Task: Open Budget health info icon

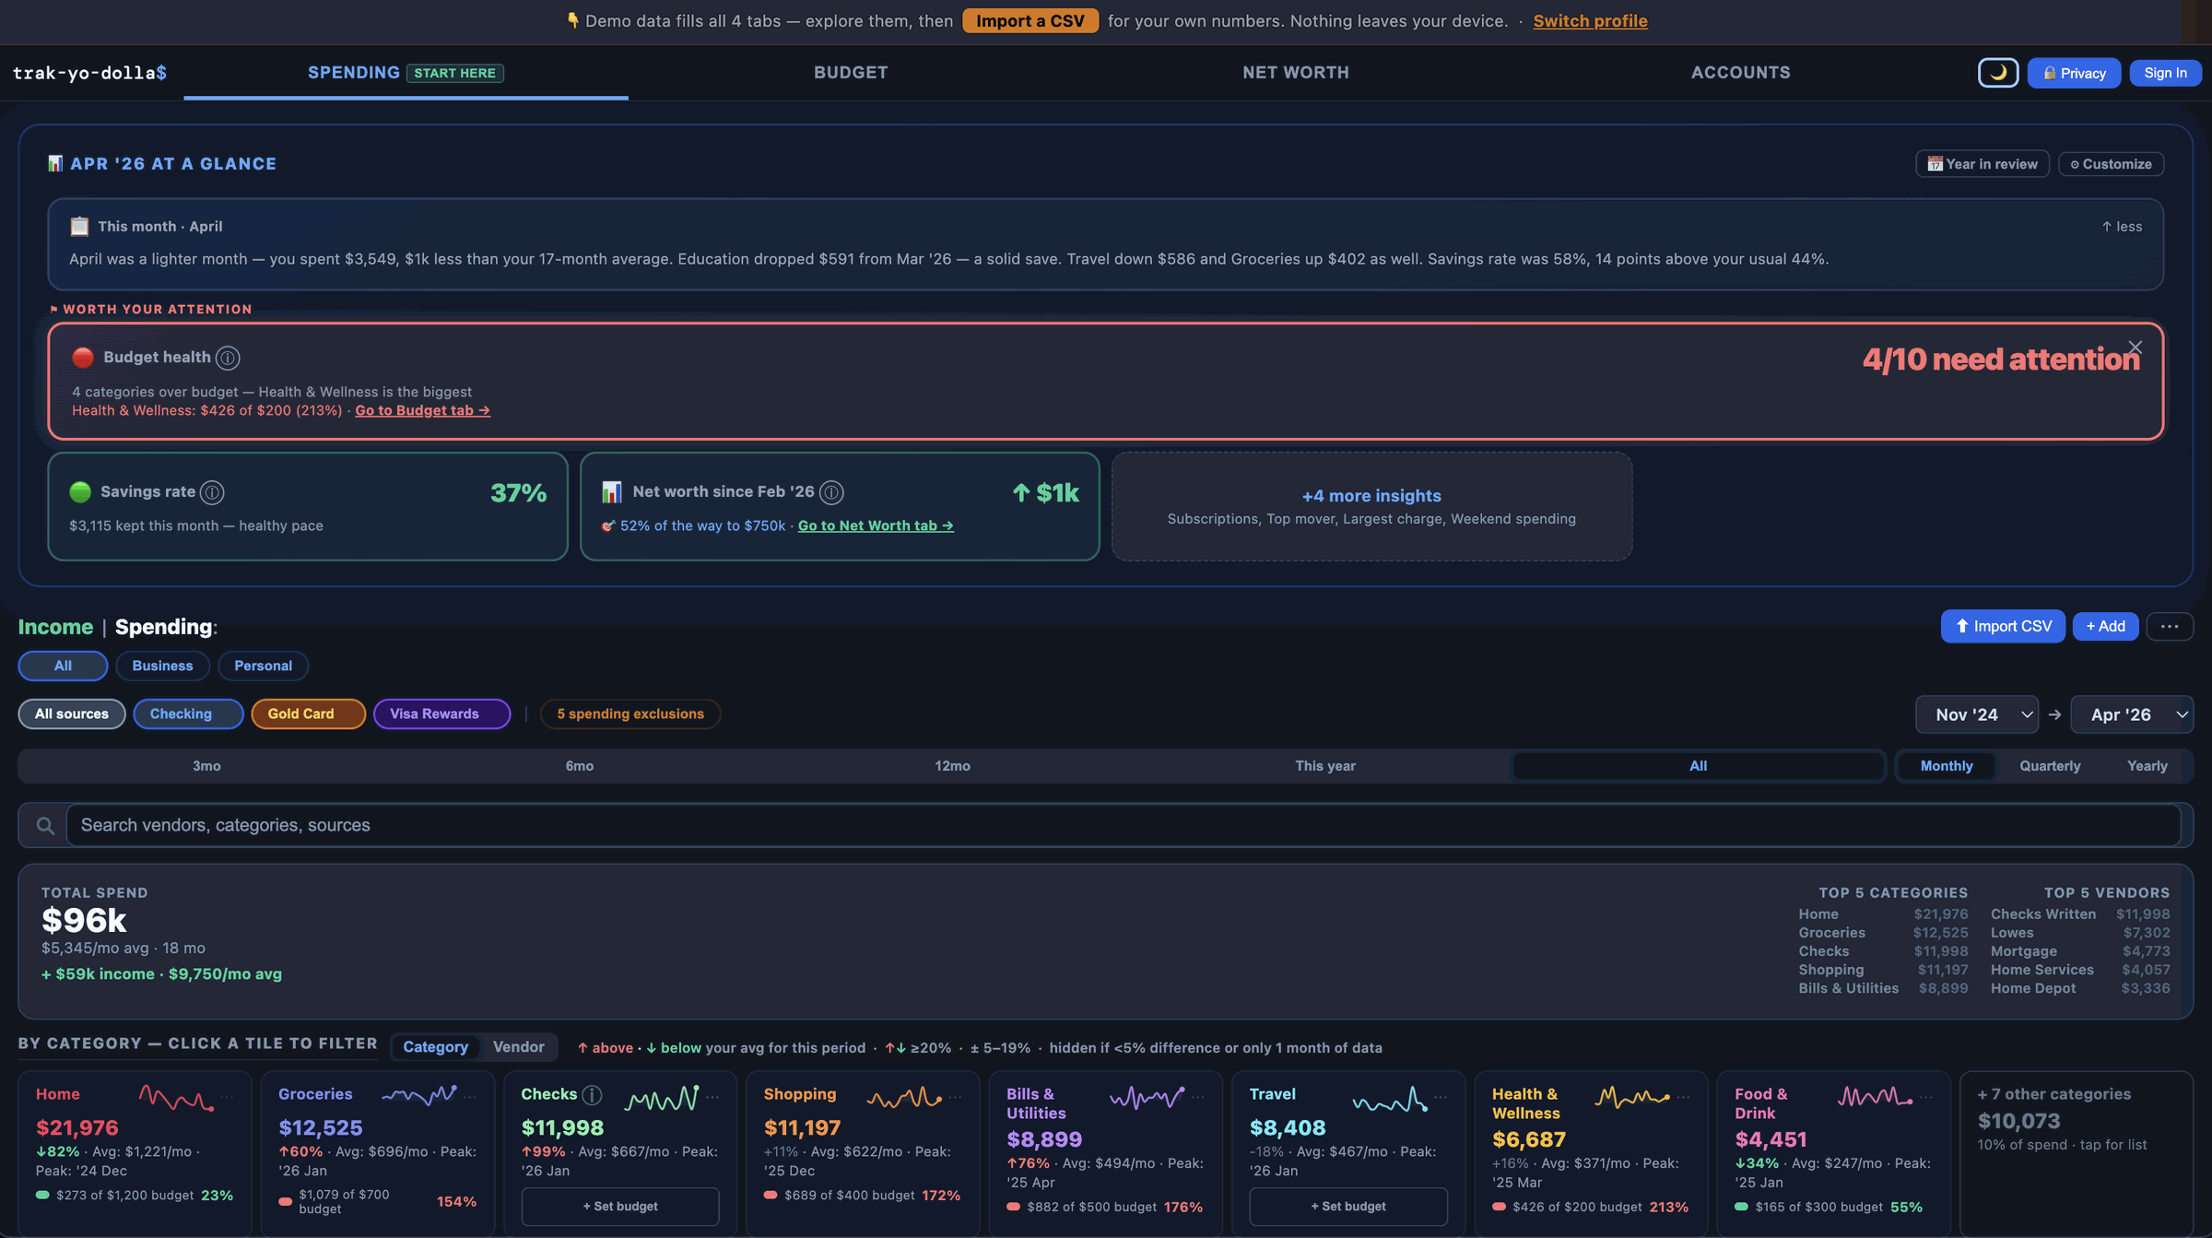Action: pos(228,358)
